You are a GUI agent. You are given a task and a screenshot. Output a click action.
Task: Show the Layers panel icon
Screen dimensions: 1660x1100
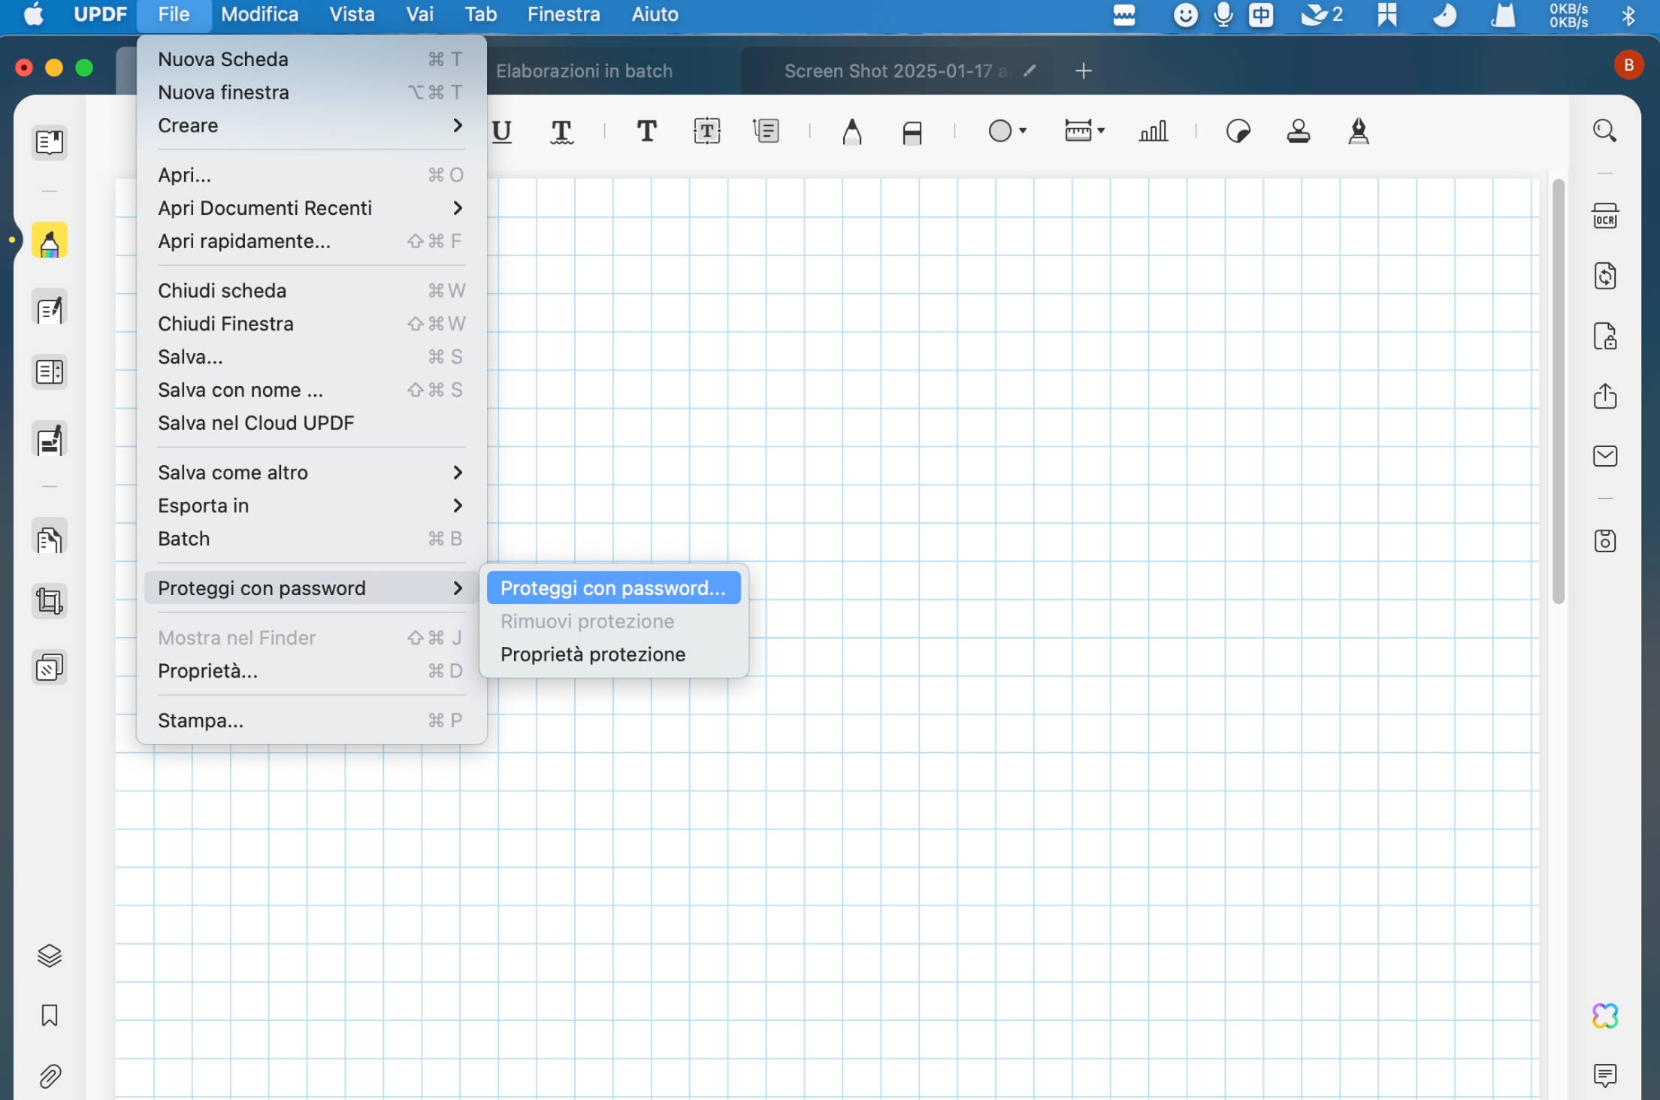(50, 955)
